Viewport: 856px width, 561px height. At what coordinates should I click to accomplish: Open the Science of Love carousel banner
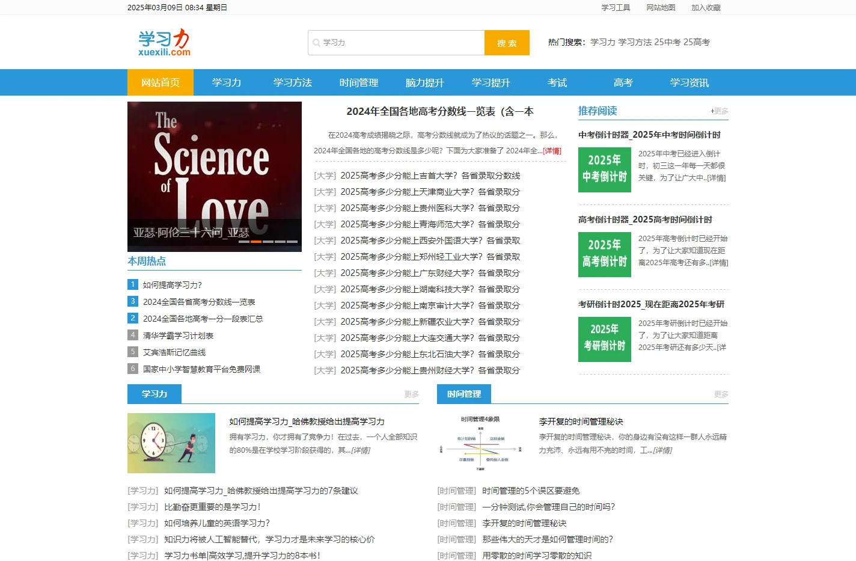coord(215,176)
